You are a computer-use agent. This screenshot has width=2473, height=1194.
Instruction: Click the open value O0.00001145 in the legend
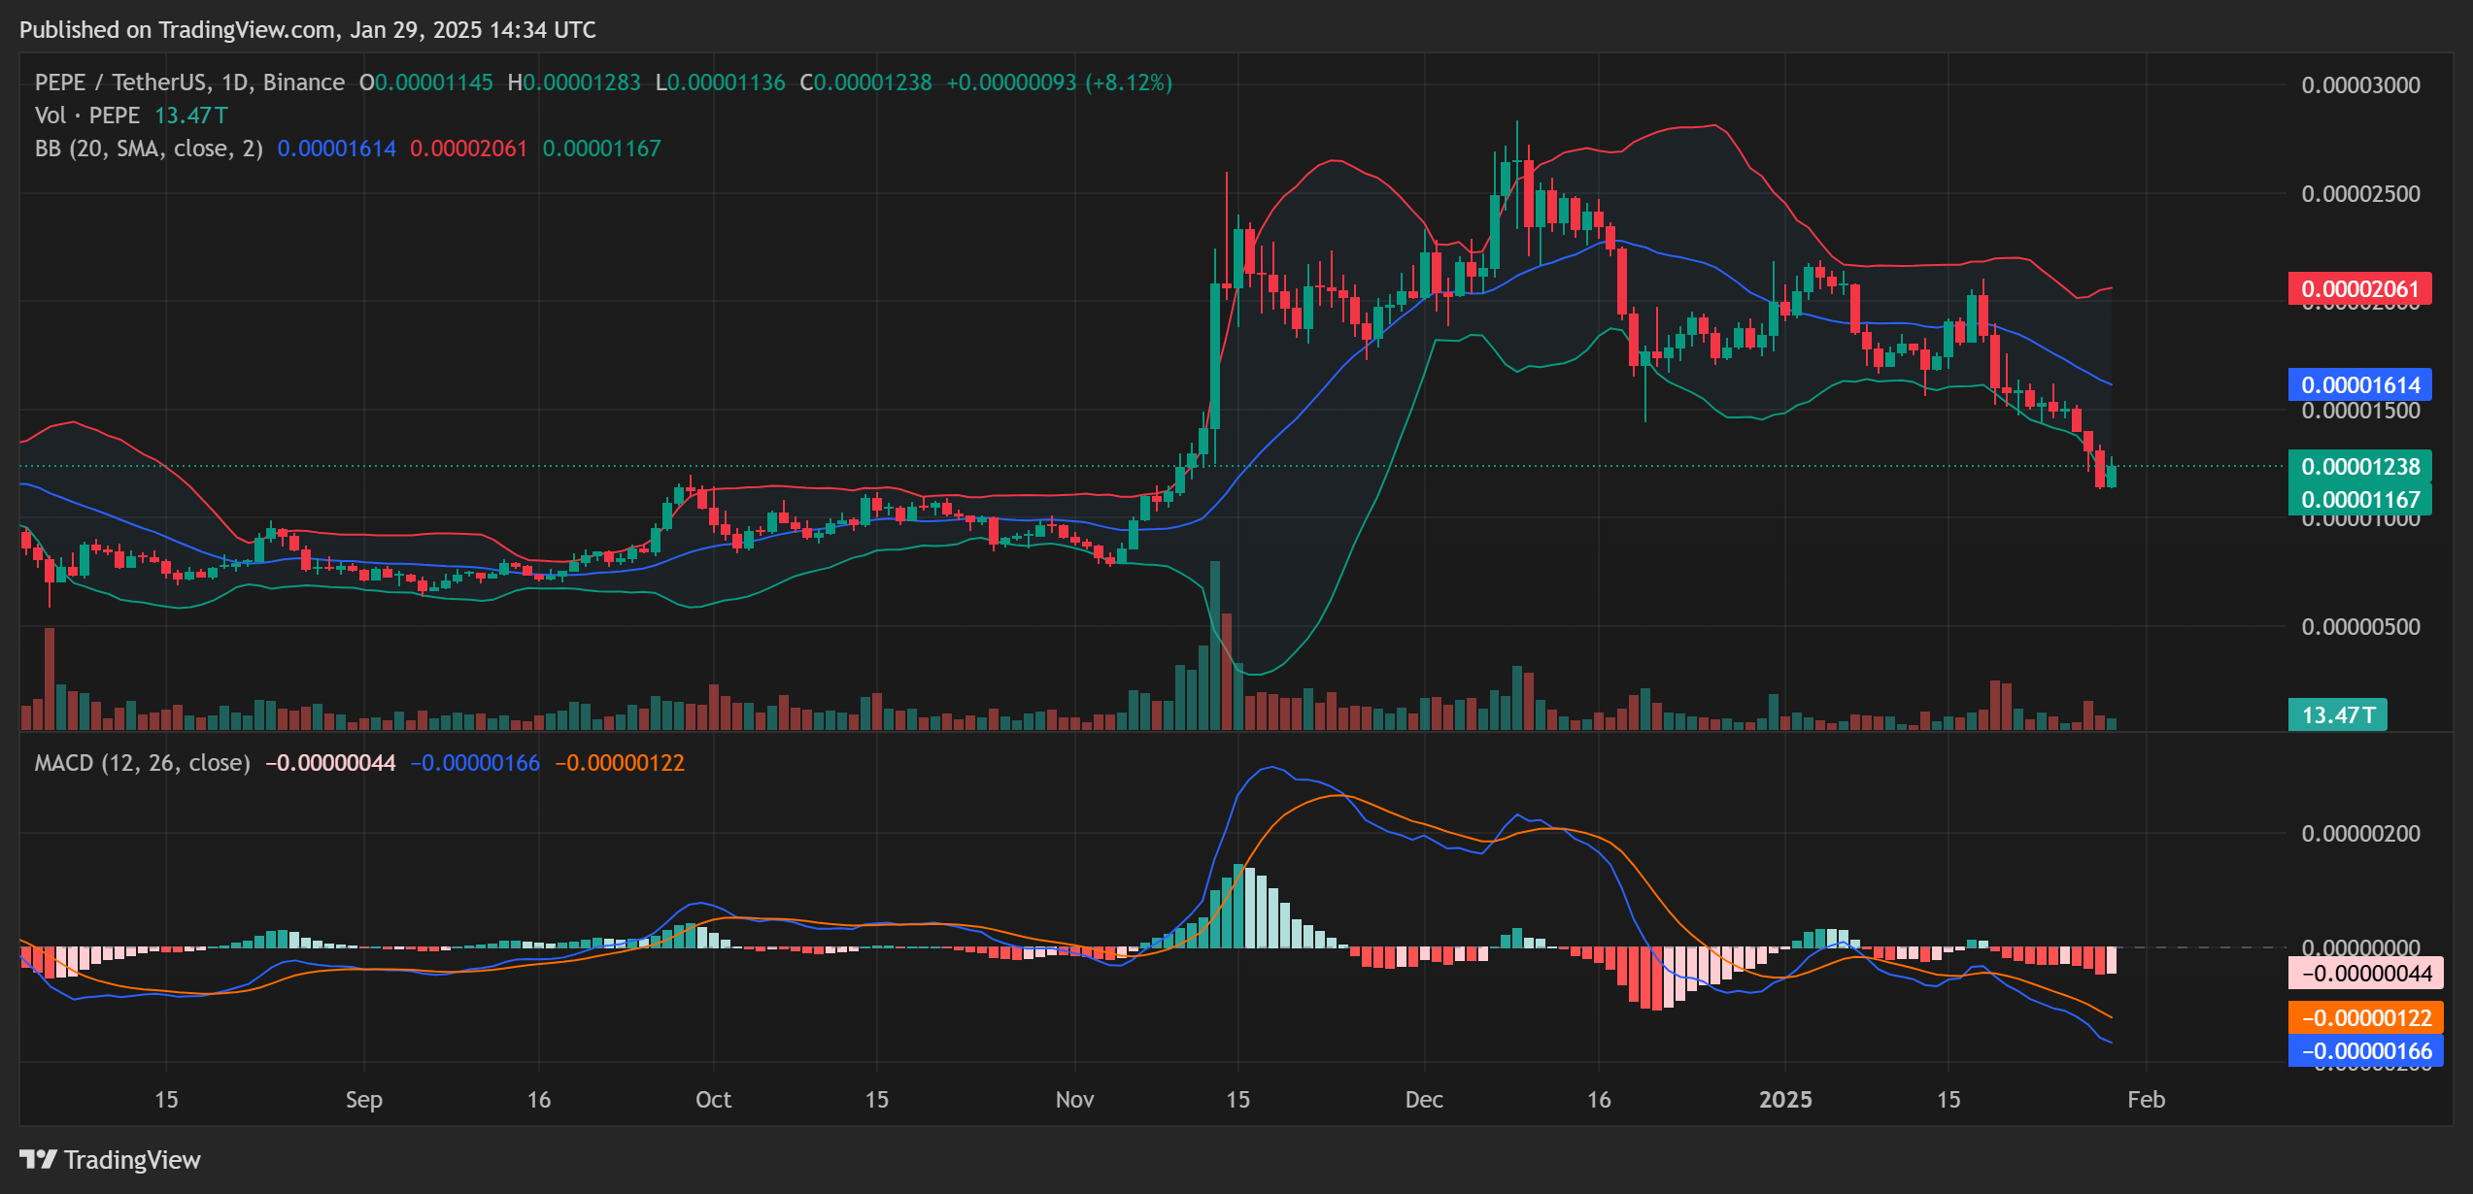426,83
